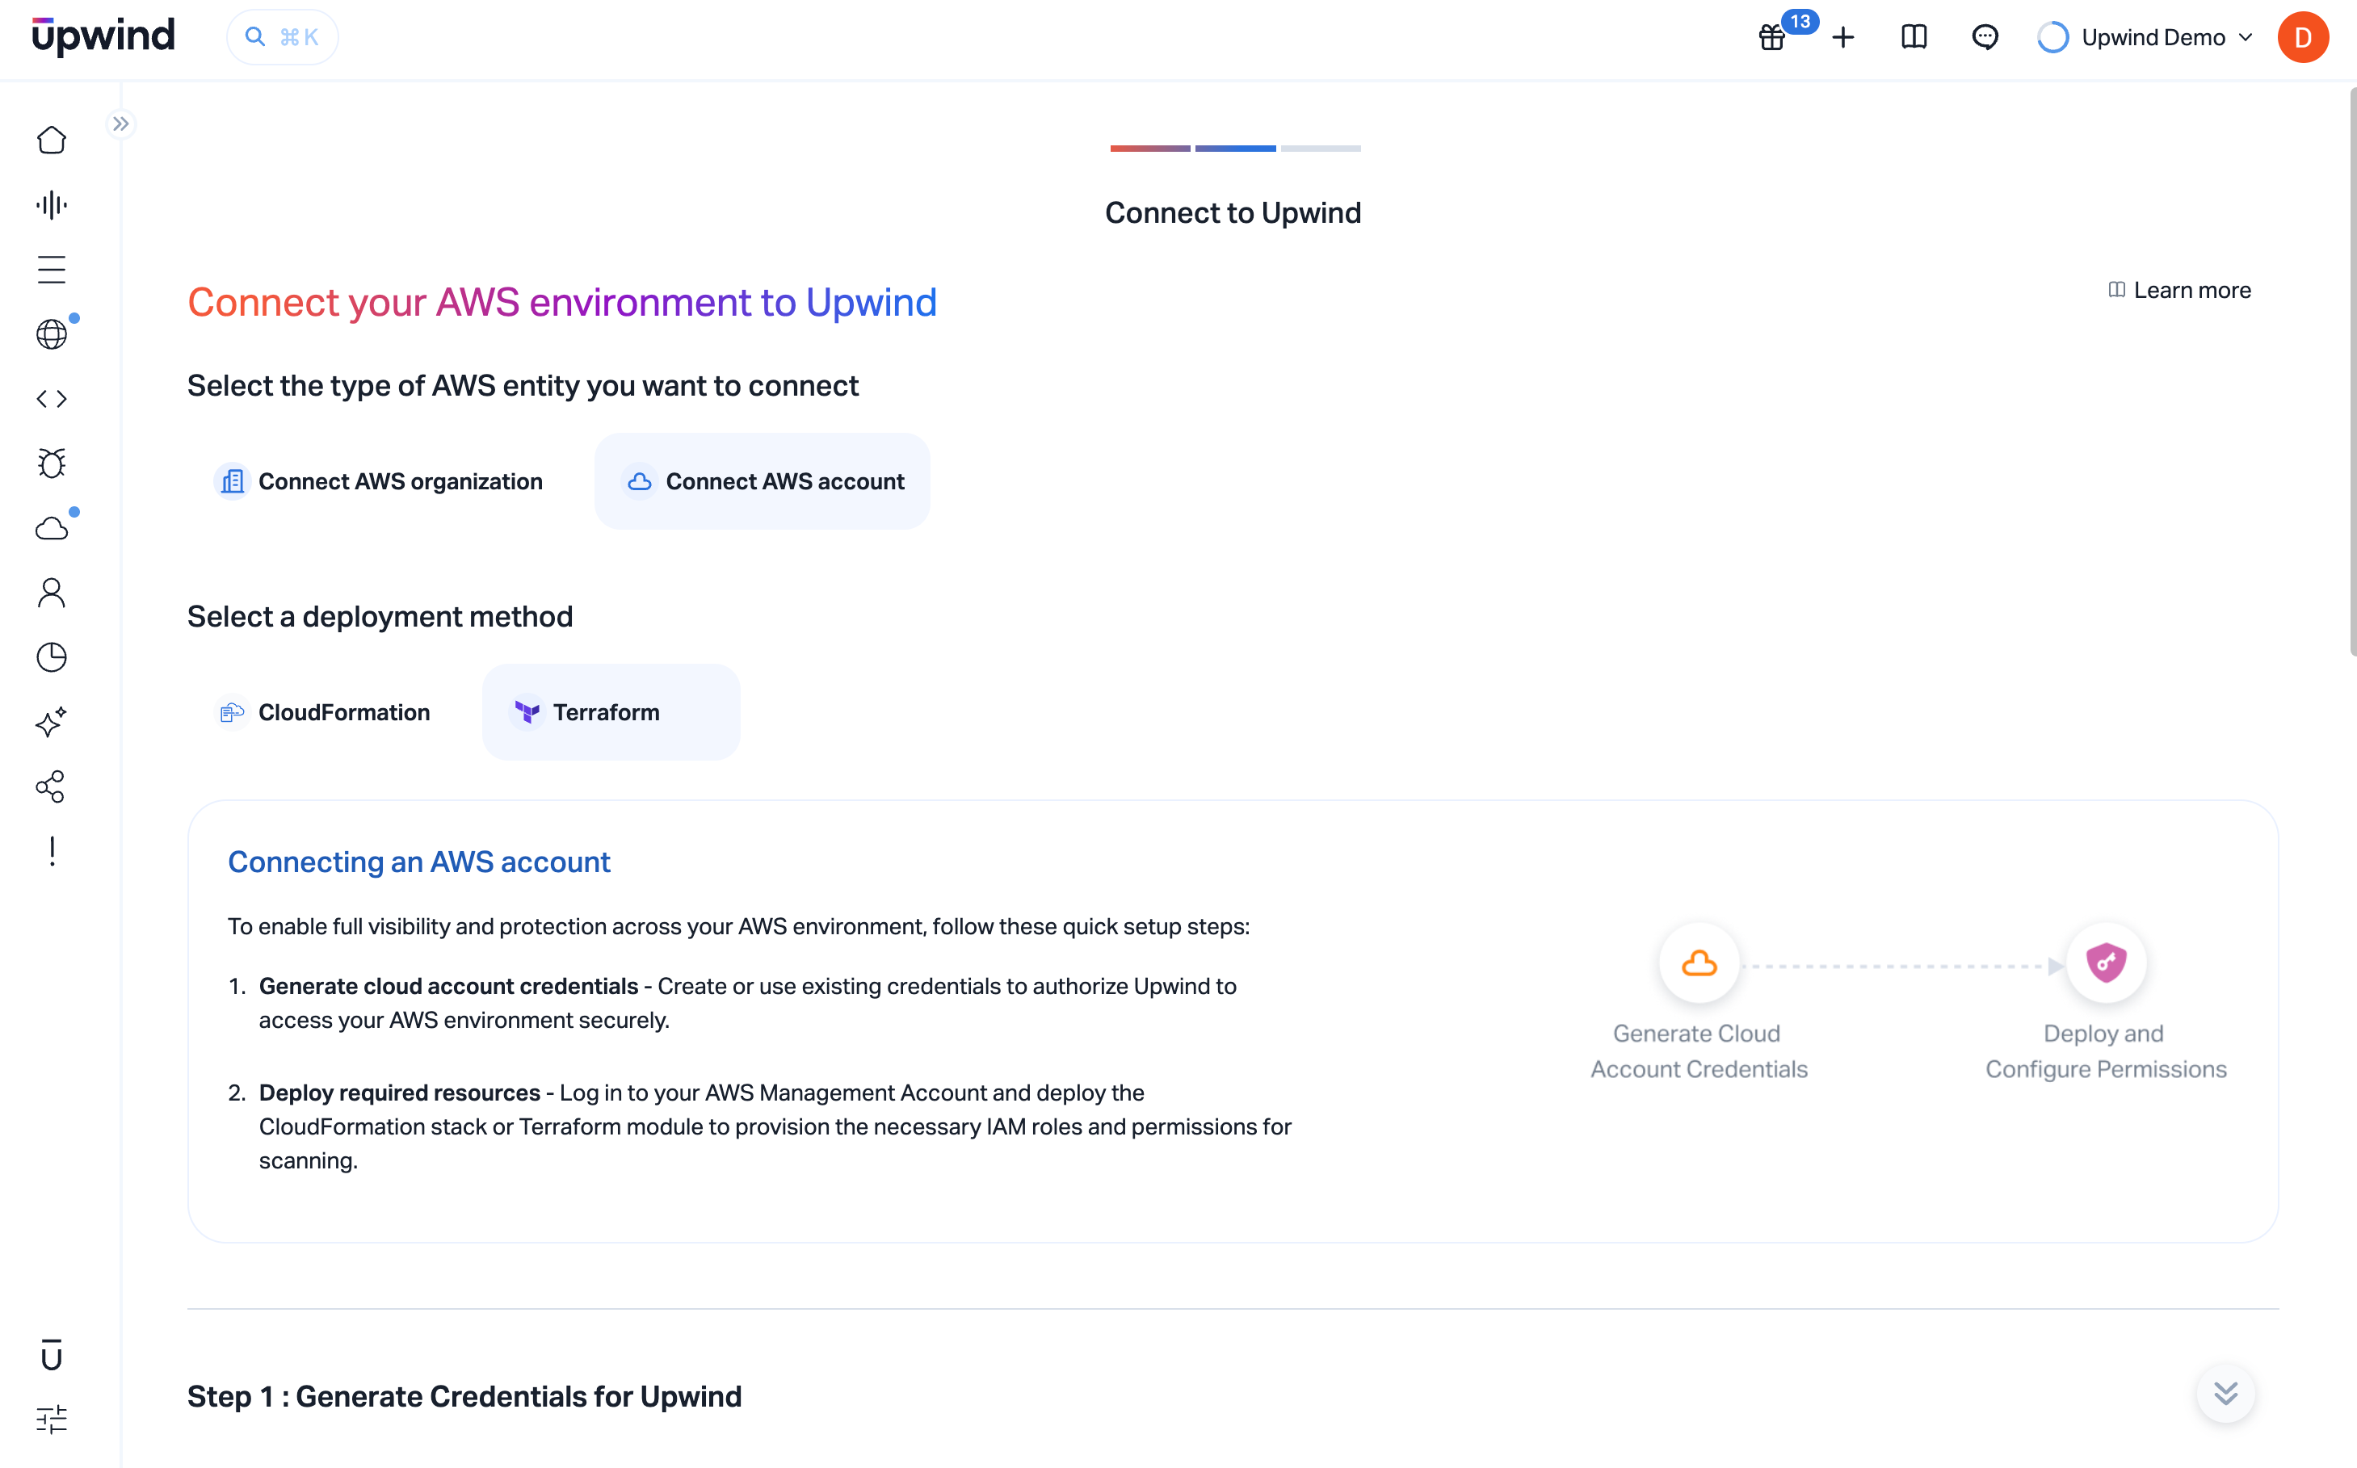
Task: Click the second blue progress step bar
Action: (x=1235, y=149)
